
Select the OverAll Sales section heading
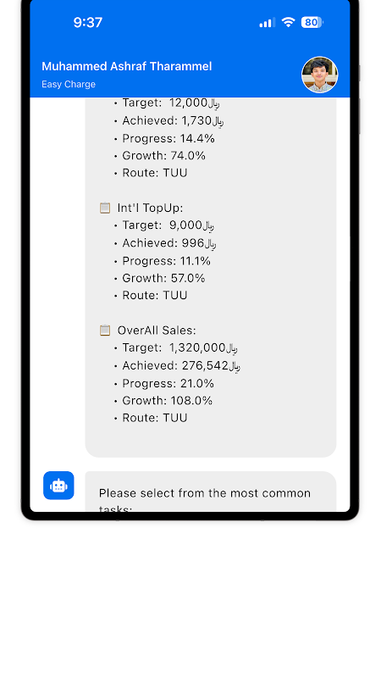[x=157, y=331]
